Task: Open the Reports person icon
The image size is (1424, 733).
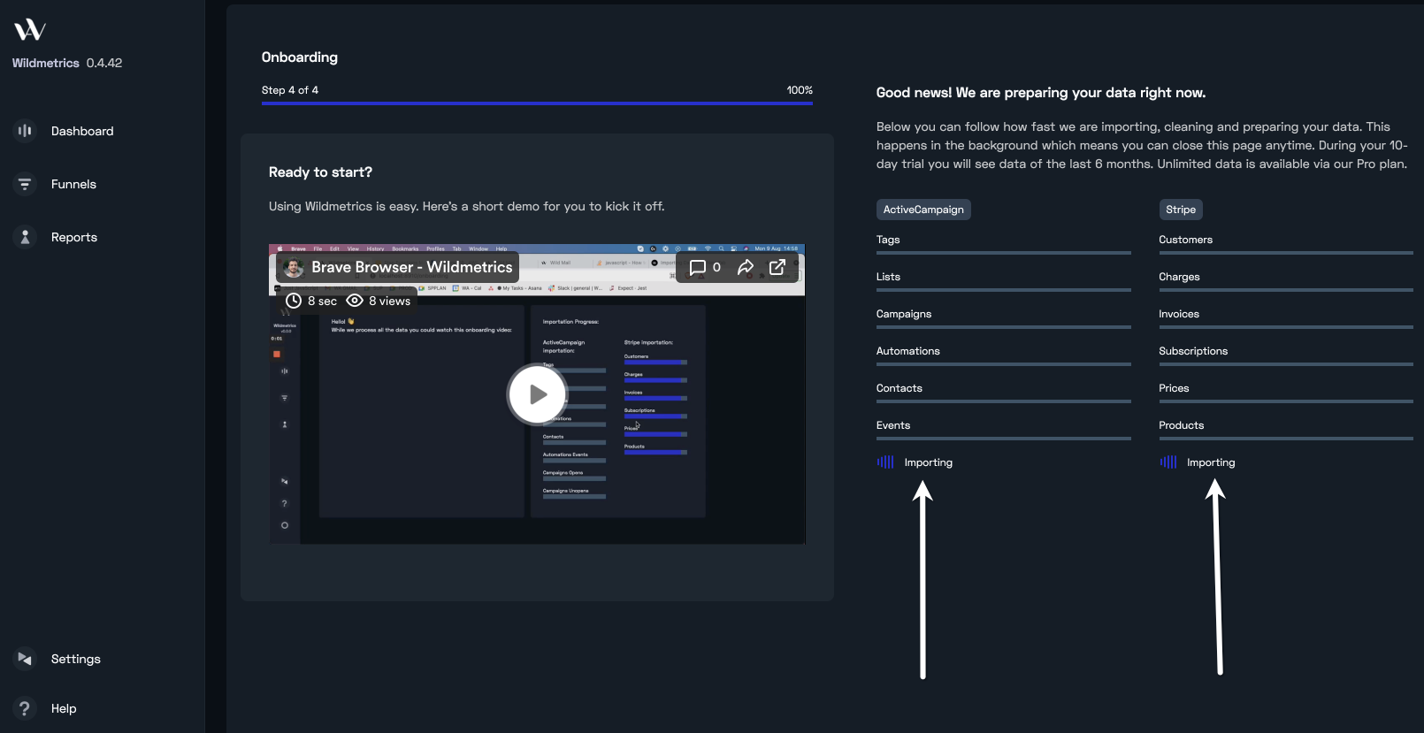Action: click(25, 237)
